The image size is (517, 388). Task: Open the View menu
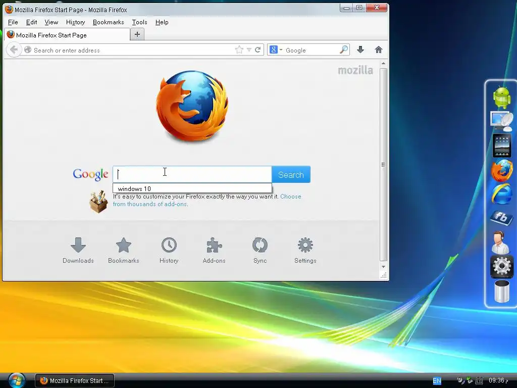51,22
